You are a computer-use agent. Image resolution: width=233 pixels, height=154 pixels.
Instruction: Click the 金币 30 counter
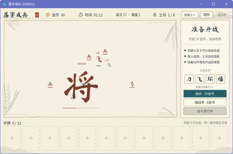coord(58,15)
